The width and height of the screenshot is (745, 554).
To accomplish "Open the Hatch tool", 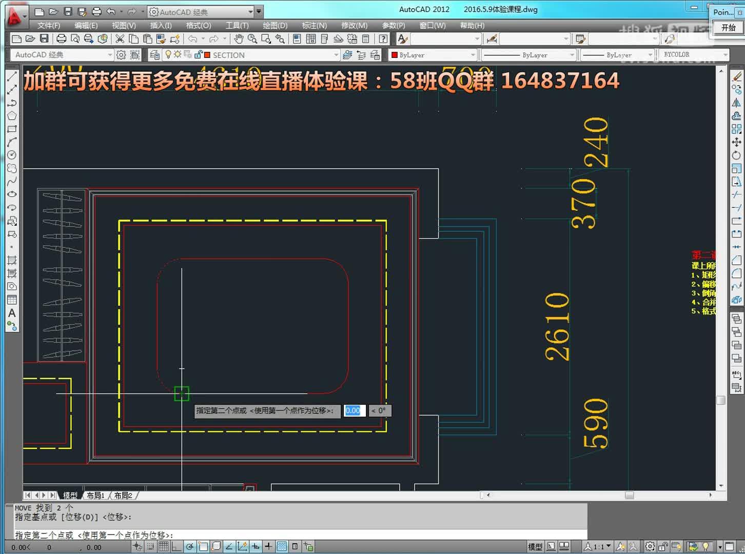I will point(12,261).
